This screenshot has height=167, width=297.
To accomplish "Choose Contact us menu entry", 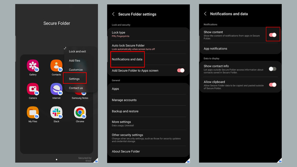I will tap(76, 88).
